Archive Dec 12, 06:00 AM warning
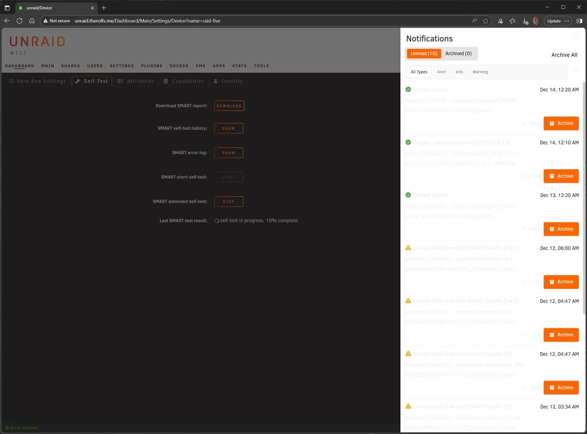 click(x=561, y=282)
